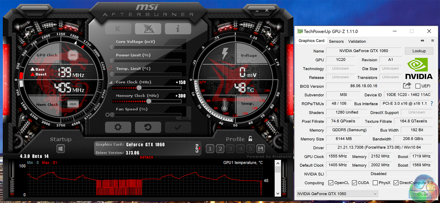Toggle the UEFI checkbox

click(418, 86)
